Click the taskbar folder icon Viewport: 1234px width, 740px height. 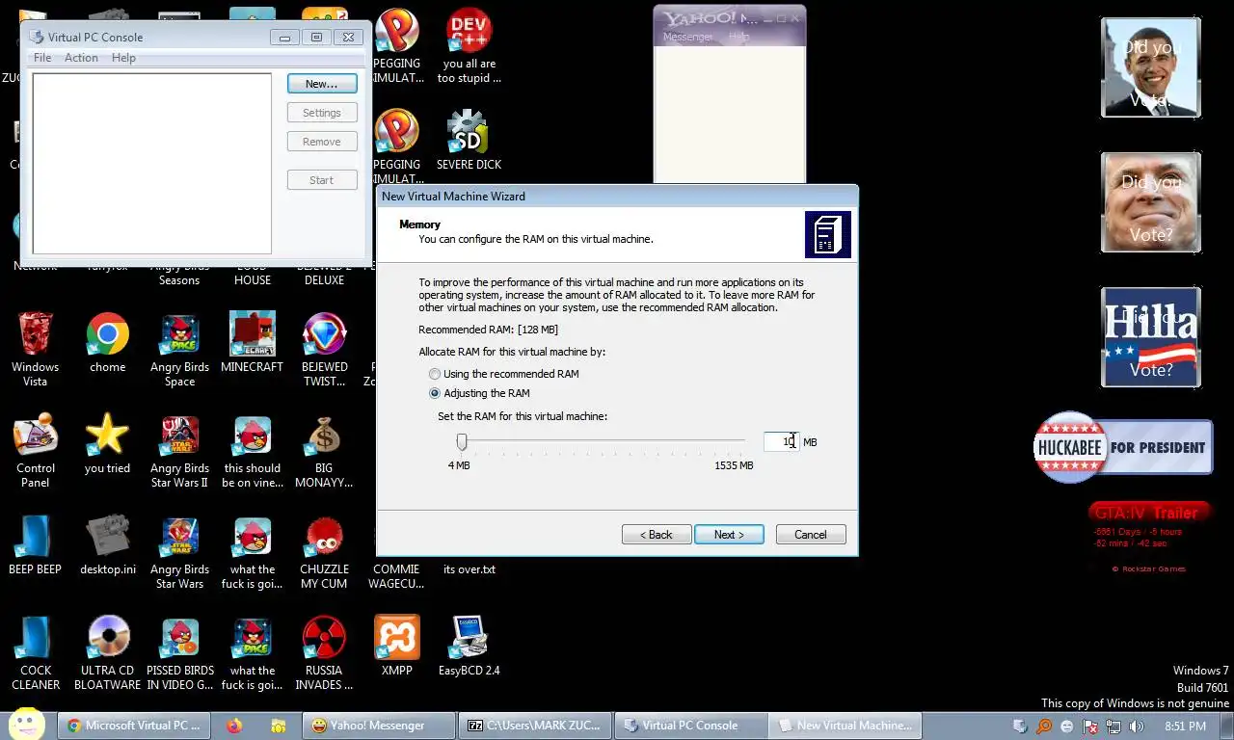point(278,726)
